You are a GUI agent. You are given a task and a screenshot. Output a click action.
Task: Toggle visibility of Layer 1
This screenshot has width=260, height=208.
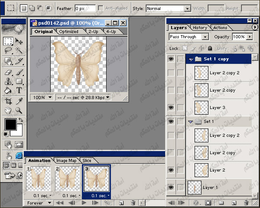tap(171, 188)
